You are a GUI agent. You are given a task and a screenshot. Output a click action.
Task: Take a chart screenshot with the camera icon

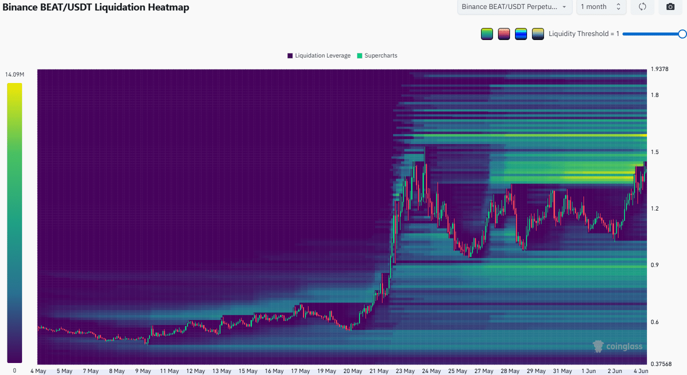670,6
